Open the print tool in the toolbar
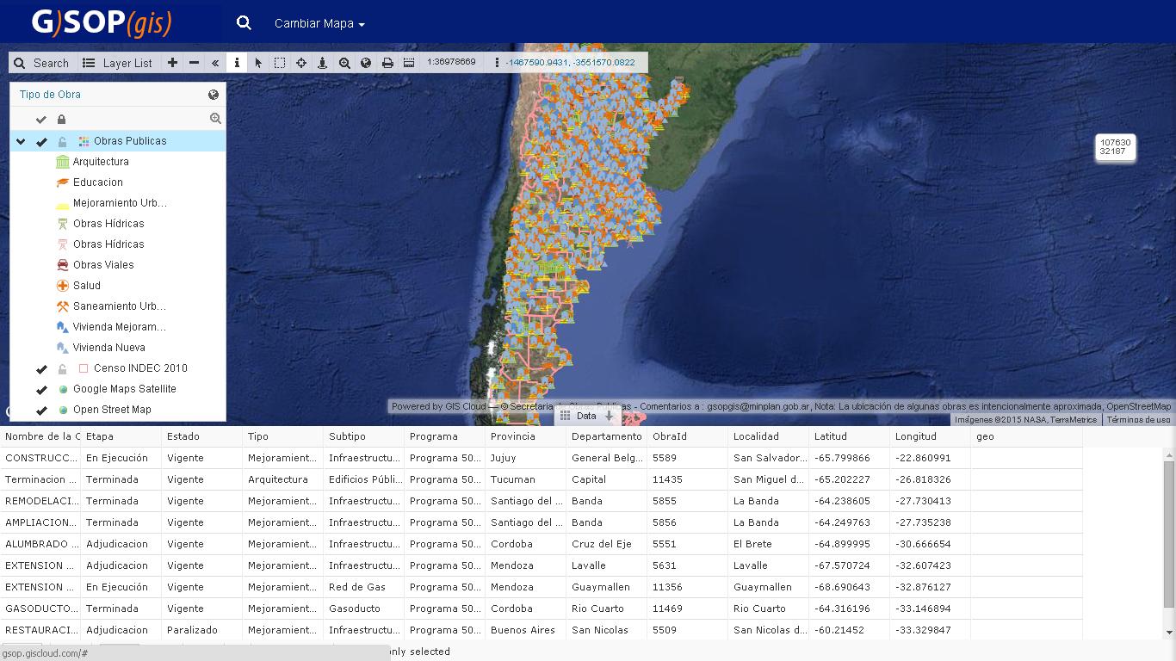 (387, 62)
